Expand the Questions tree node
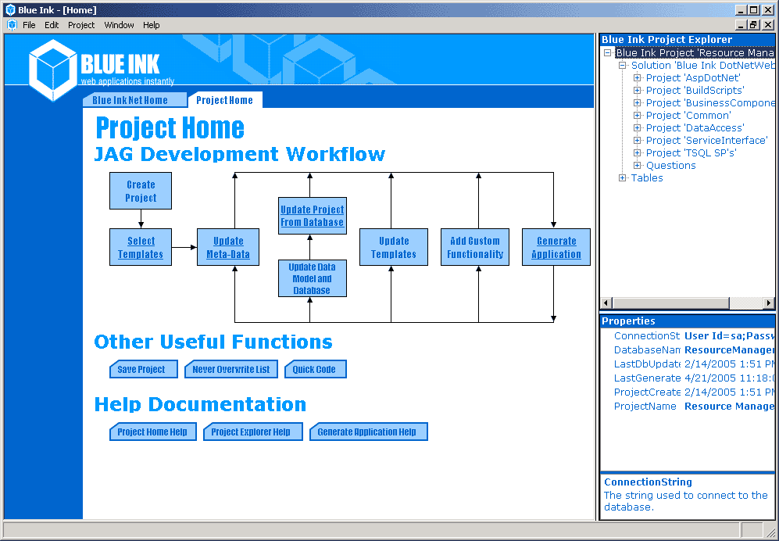 click(637, 166)
